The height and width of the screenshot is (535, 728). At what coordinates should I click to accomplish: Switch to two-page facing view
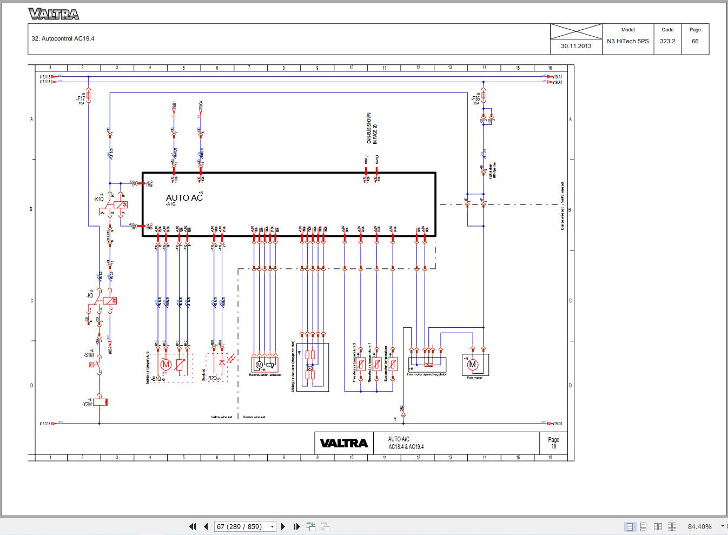click(658, 526)
